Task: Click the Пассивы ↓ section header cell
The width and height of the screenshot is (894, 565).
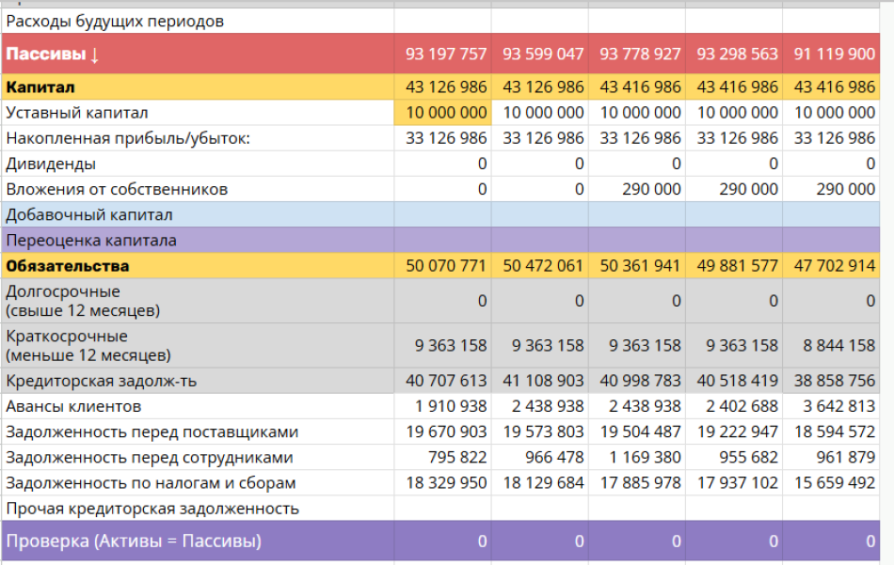Action: point(53,54)
